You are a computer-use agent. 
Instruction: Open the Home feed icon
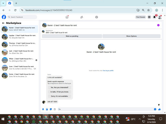pyautogui.click(x=67, y=17)
